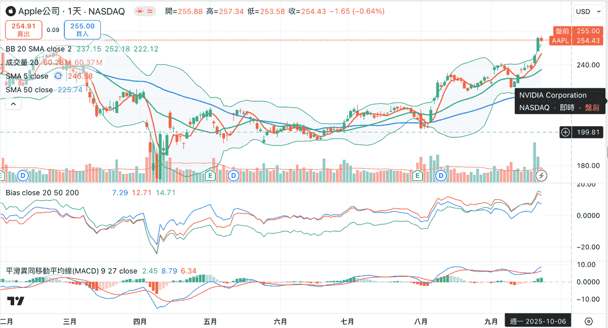Screen dimensions: 608x328
Task: Open the USD currency dropdown
Action: click(x=589, y=11)
